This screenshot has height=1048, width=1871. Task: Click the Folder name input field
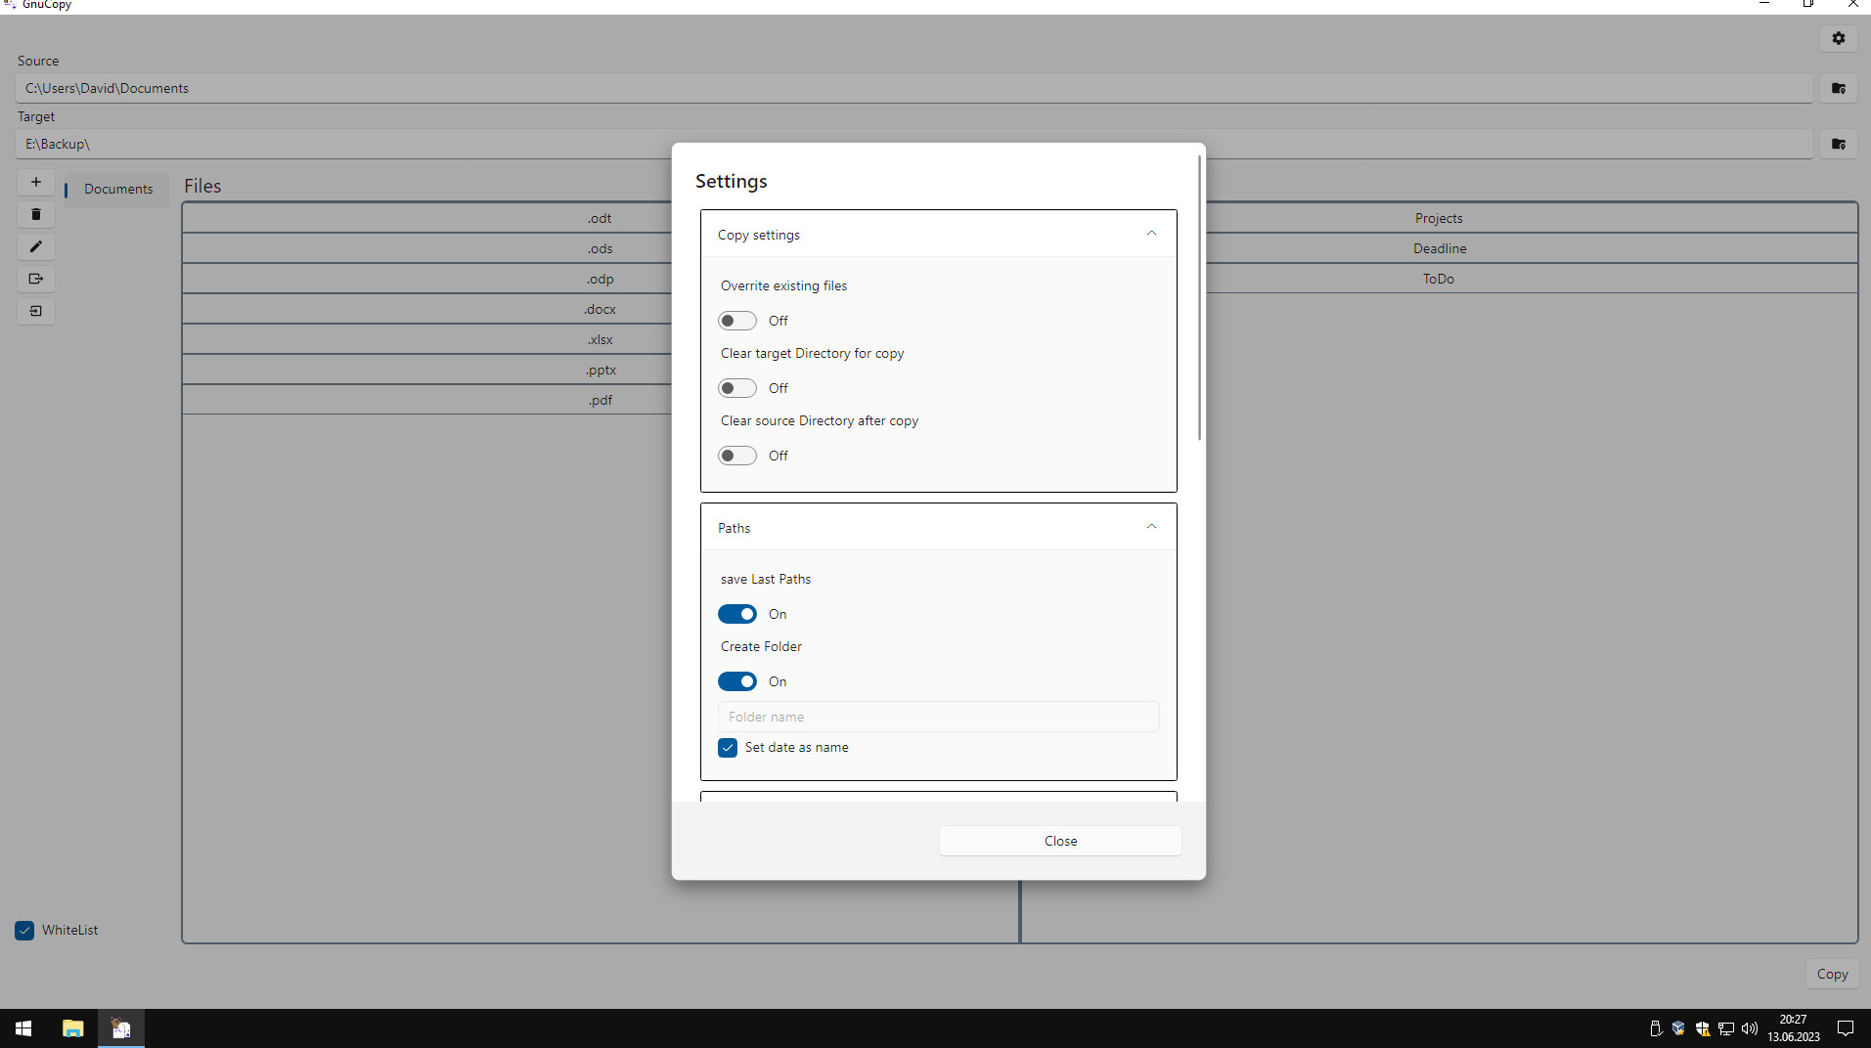(x=938, y=717)
